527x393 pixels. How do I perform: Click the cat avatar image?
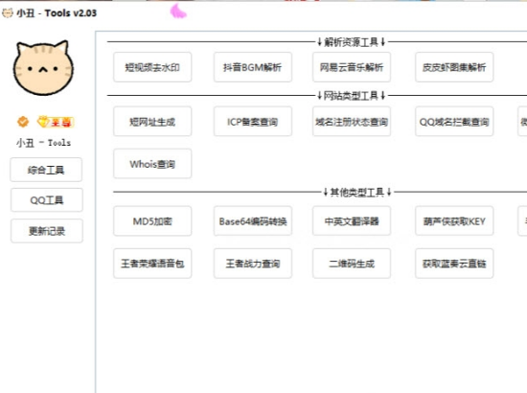point(43,67)
